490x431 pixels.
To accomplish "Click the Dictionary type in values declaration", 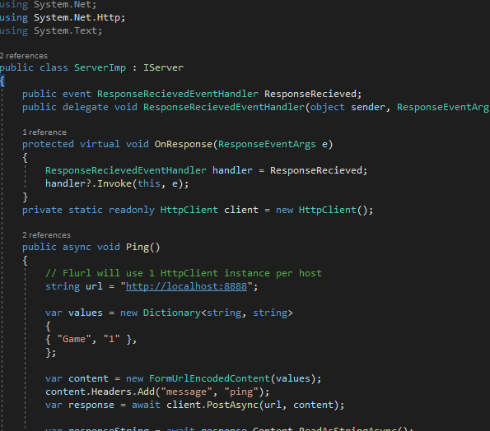I will click(172, 313).
